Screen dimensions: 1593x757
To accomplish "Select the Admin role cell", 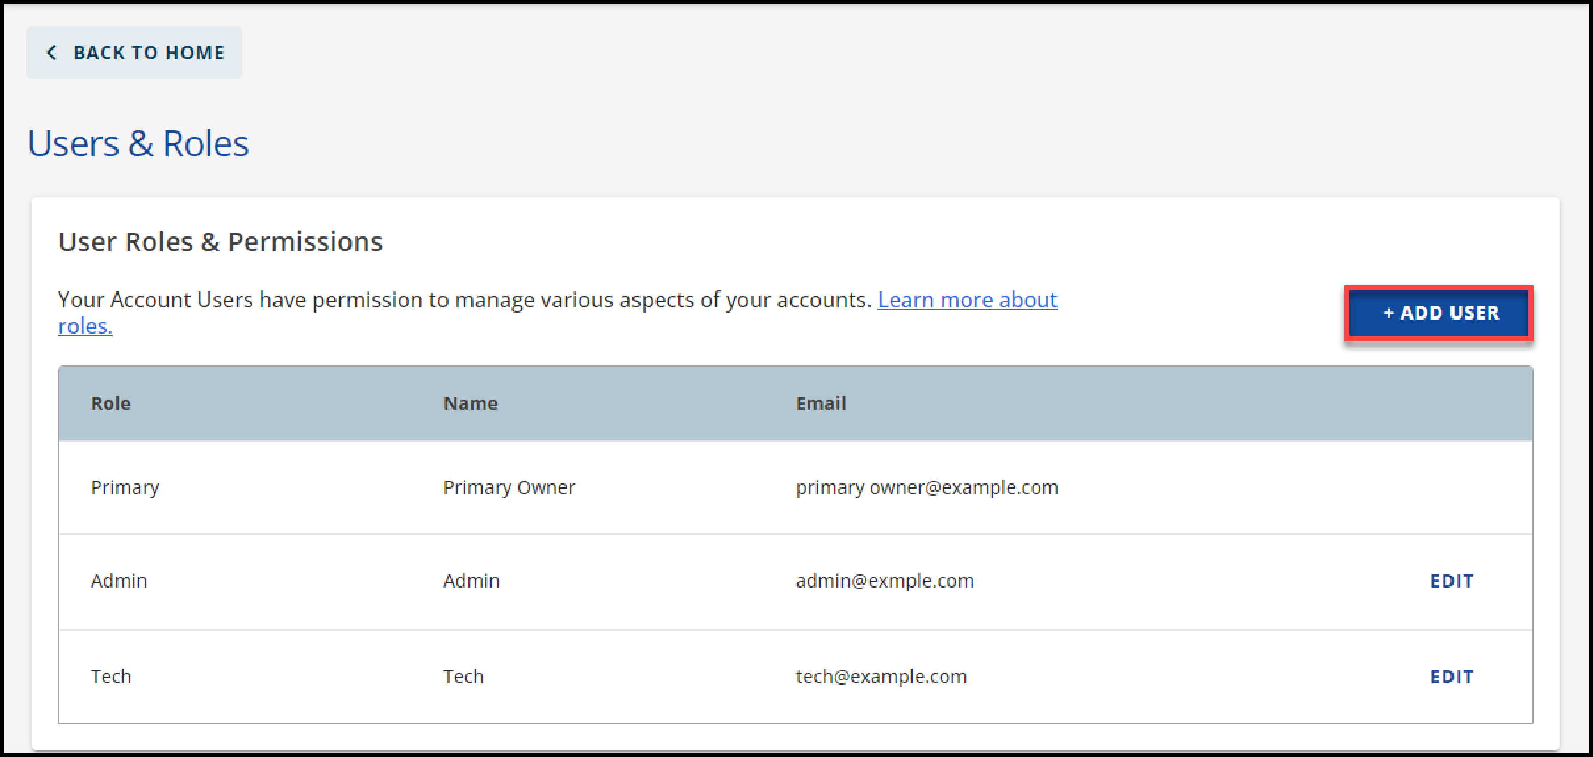I will coord(119,581).
